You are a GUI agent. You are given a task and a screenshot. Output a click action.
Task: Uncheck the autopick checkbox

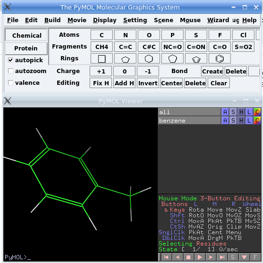(x=10, y=60)
